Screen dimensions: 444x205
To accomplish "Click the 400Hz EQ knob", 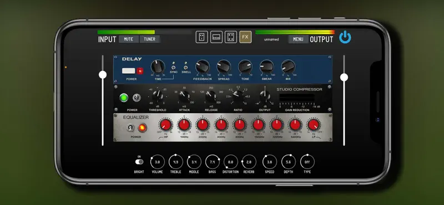I will (221, 125).
